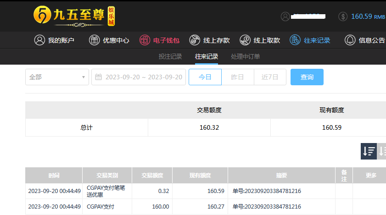
Task: Open the 全部 type dropdown
Action: pyautogui.click(x=57, y=77)
